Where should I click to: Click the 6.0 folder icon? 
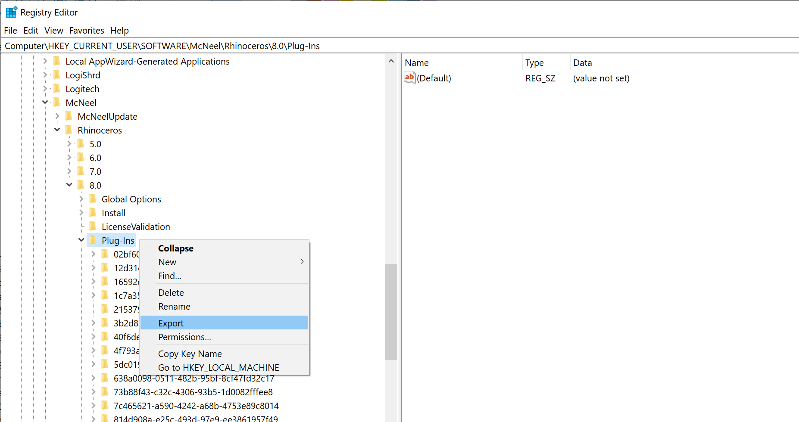pos(81,158)
